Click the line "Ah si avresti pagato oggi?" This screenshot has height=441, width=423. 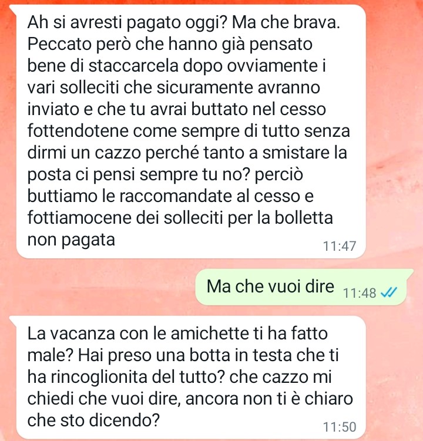pyautogui.click(x=127, y=22)
